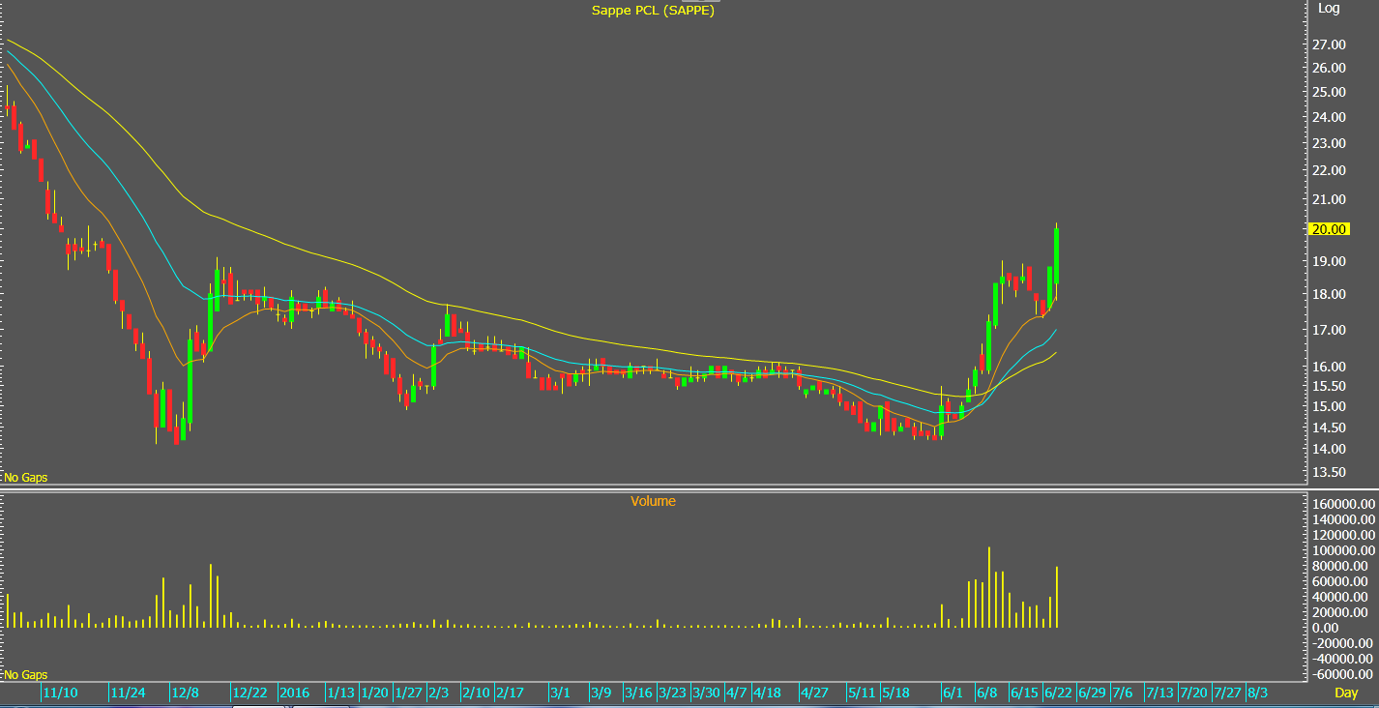Select the 1/13 date marker
This screenshot has width=1379, height=708.
click(339, 693)
